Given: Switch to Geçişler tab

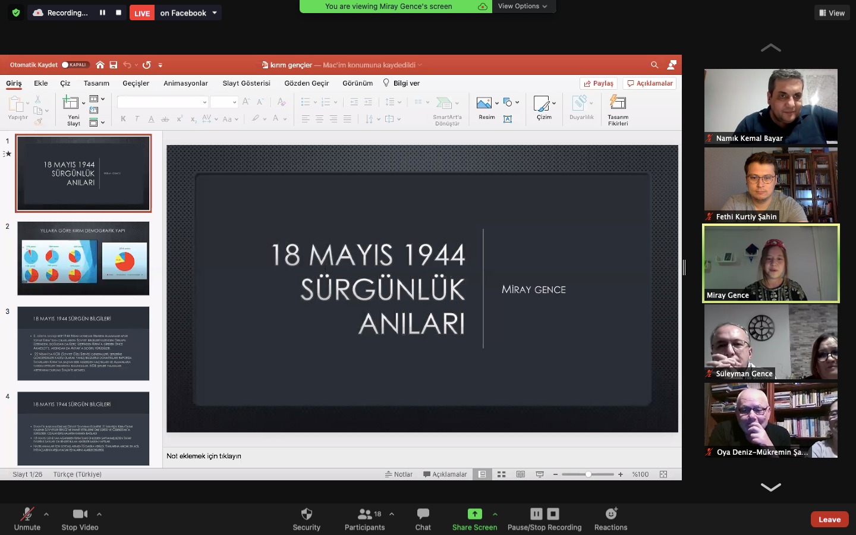Looking at the screenshot, I should pyautogui.click(x=136, y=83).
